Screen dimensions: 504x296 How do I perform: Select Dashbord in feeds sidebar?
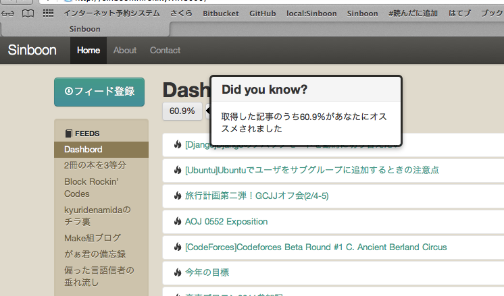101,150
